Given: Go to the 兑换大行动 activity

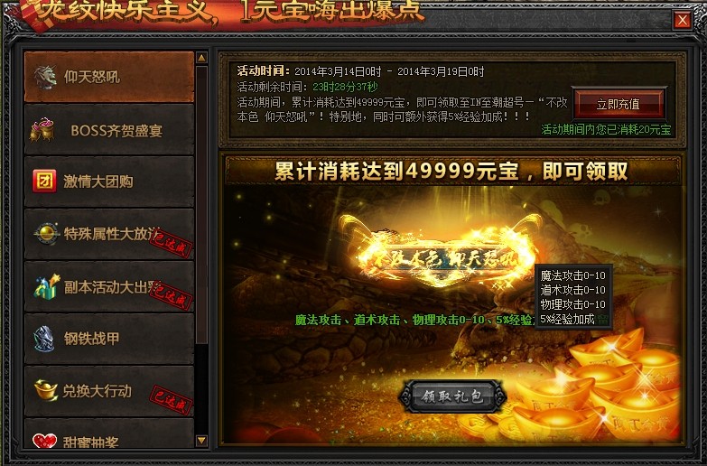Looking at the screenshot, I should [x=109, y=391].
